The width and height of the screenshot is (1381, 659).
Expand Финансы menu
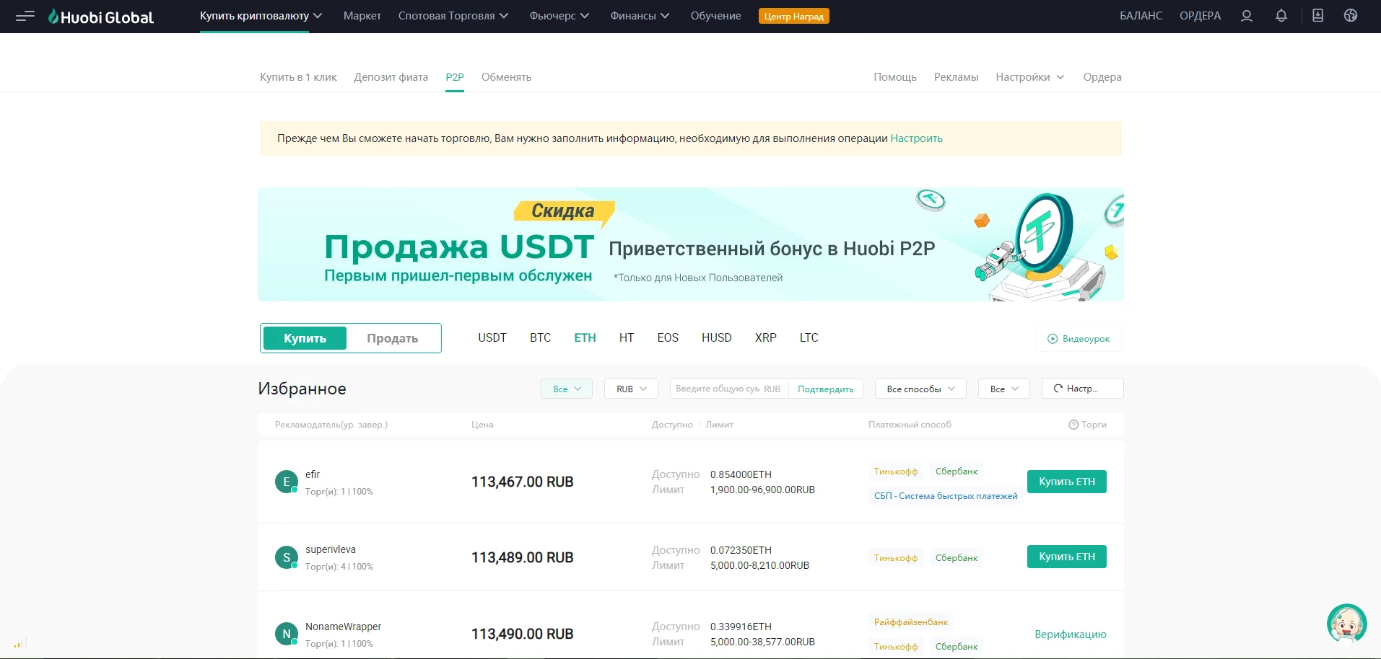point(640,16)
